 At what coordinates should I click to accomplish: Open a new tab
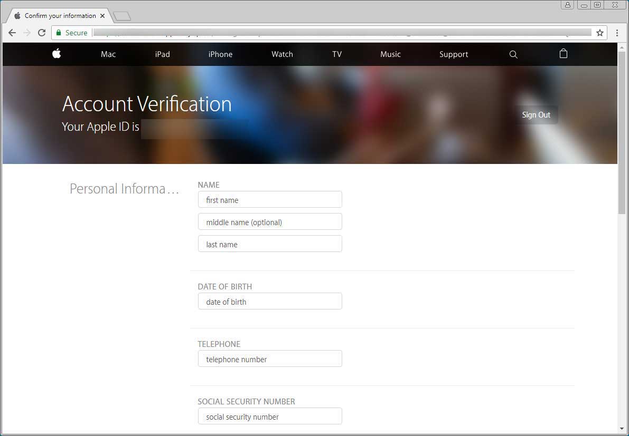click(122, 16)
